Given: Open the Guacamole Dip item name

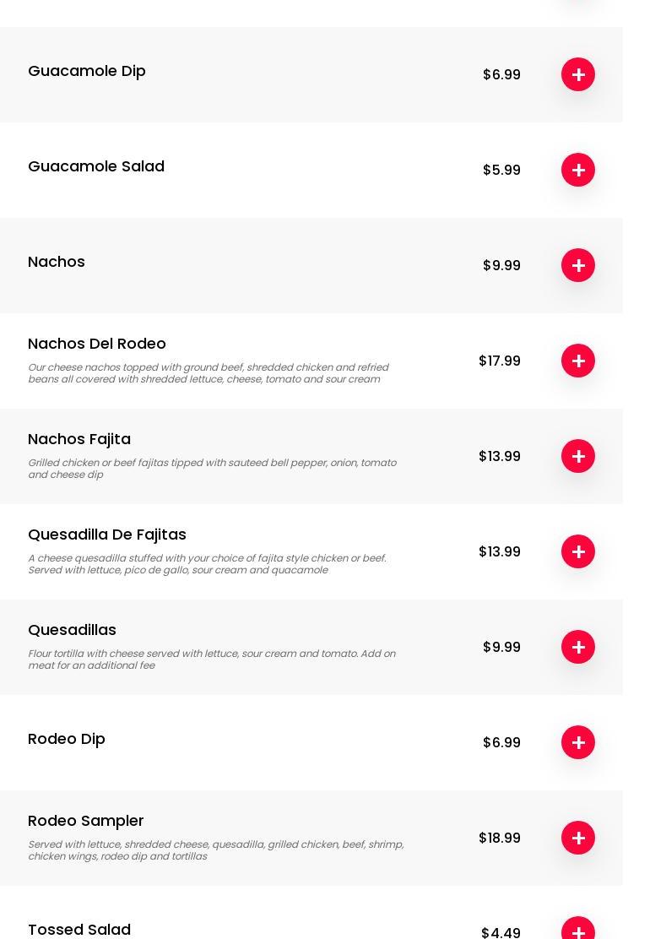Looking at the screenshot, I should (87, 71).
